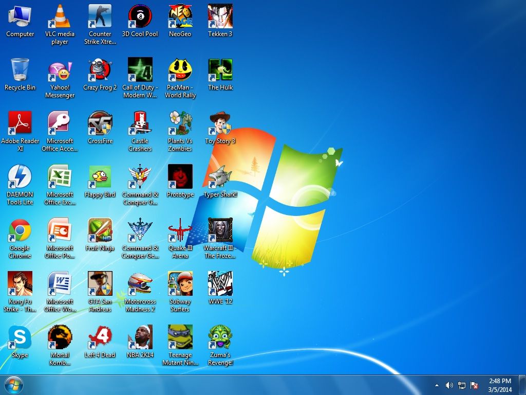Select the Adobe Reader XI icon

coord(20,123)
